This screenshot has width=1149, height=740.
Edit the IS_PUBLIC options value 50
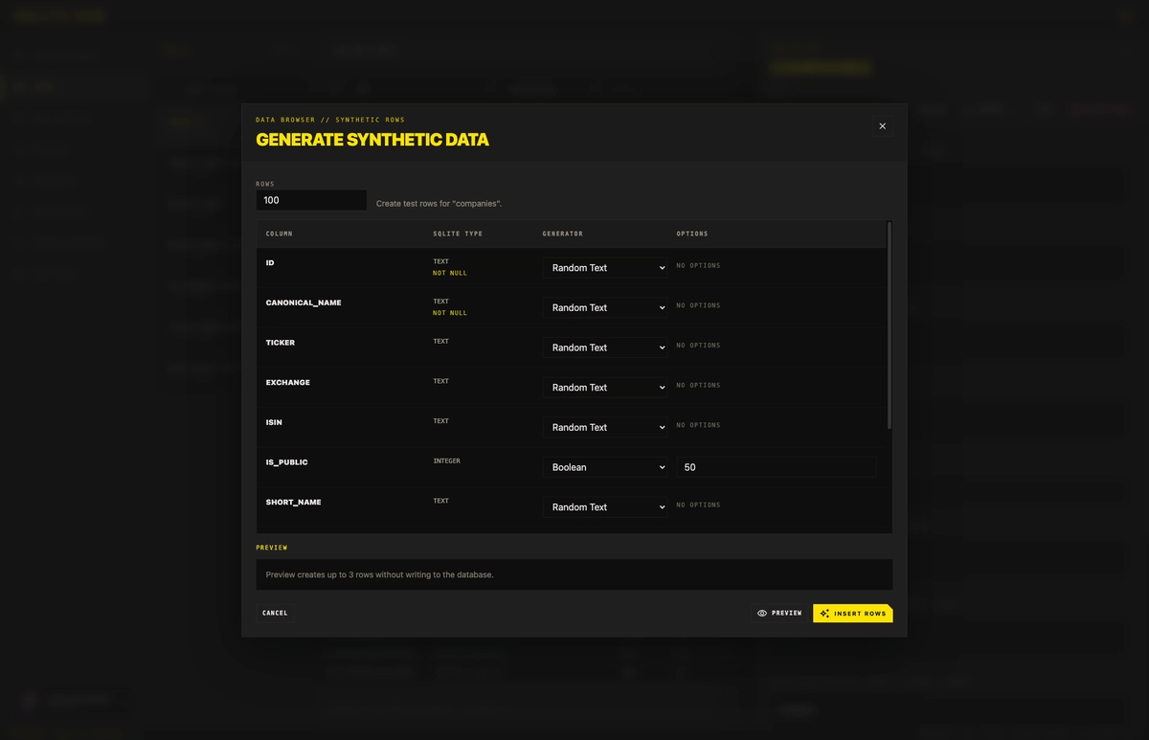776,467
